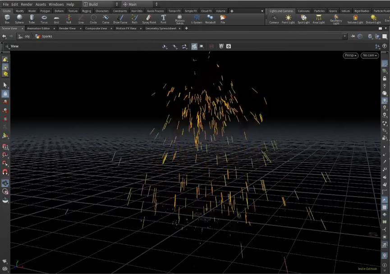Open the File menu
The width and height of the screenshot is (390, 274).
[5, 4]
